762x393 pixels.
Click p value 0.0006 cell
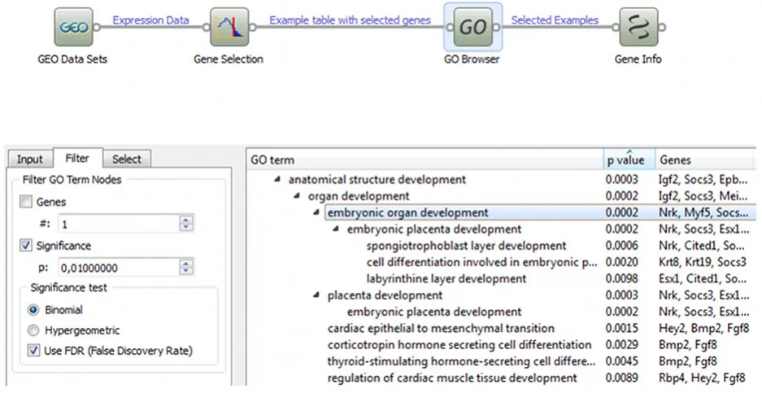621,246
